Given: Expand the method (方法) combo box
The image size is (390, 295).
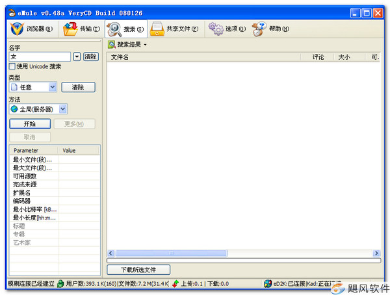Looking at the screenshot, I should 63,109.
